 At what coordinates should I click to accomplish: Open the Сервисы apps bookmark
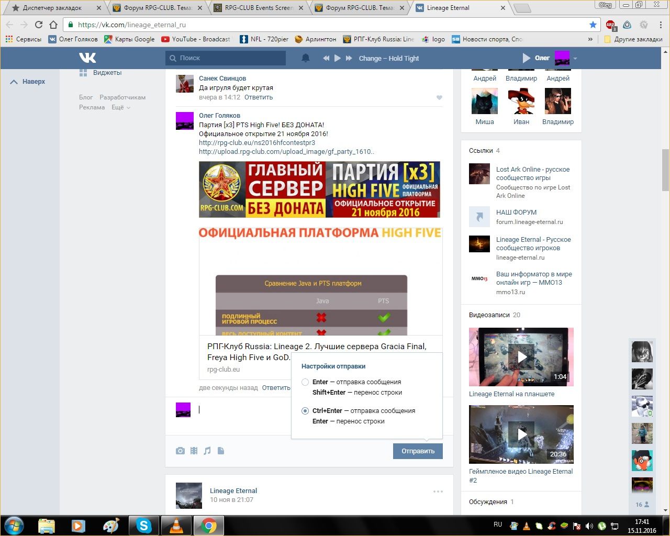(24, 39)
